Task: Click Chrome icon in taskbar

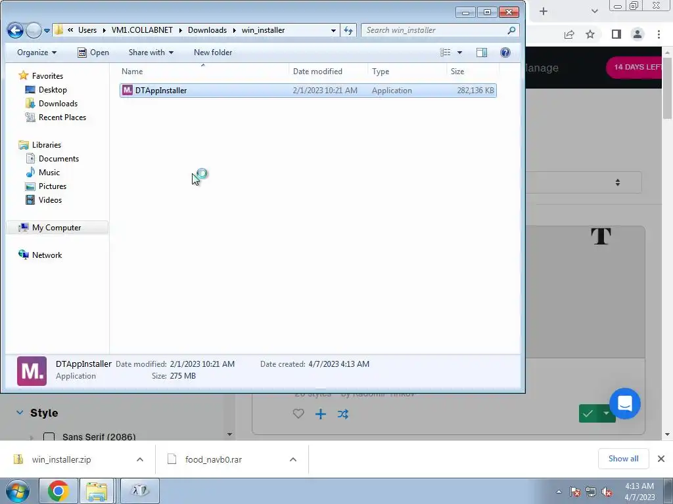Action: pyautogui.click(x=58, y=491)
